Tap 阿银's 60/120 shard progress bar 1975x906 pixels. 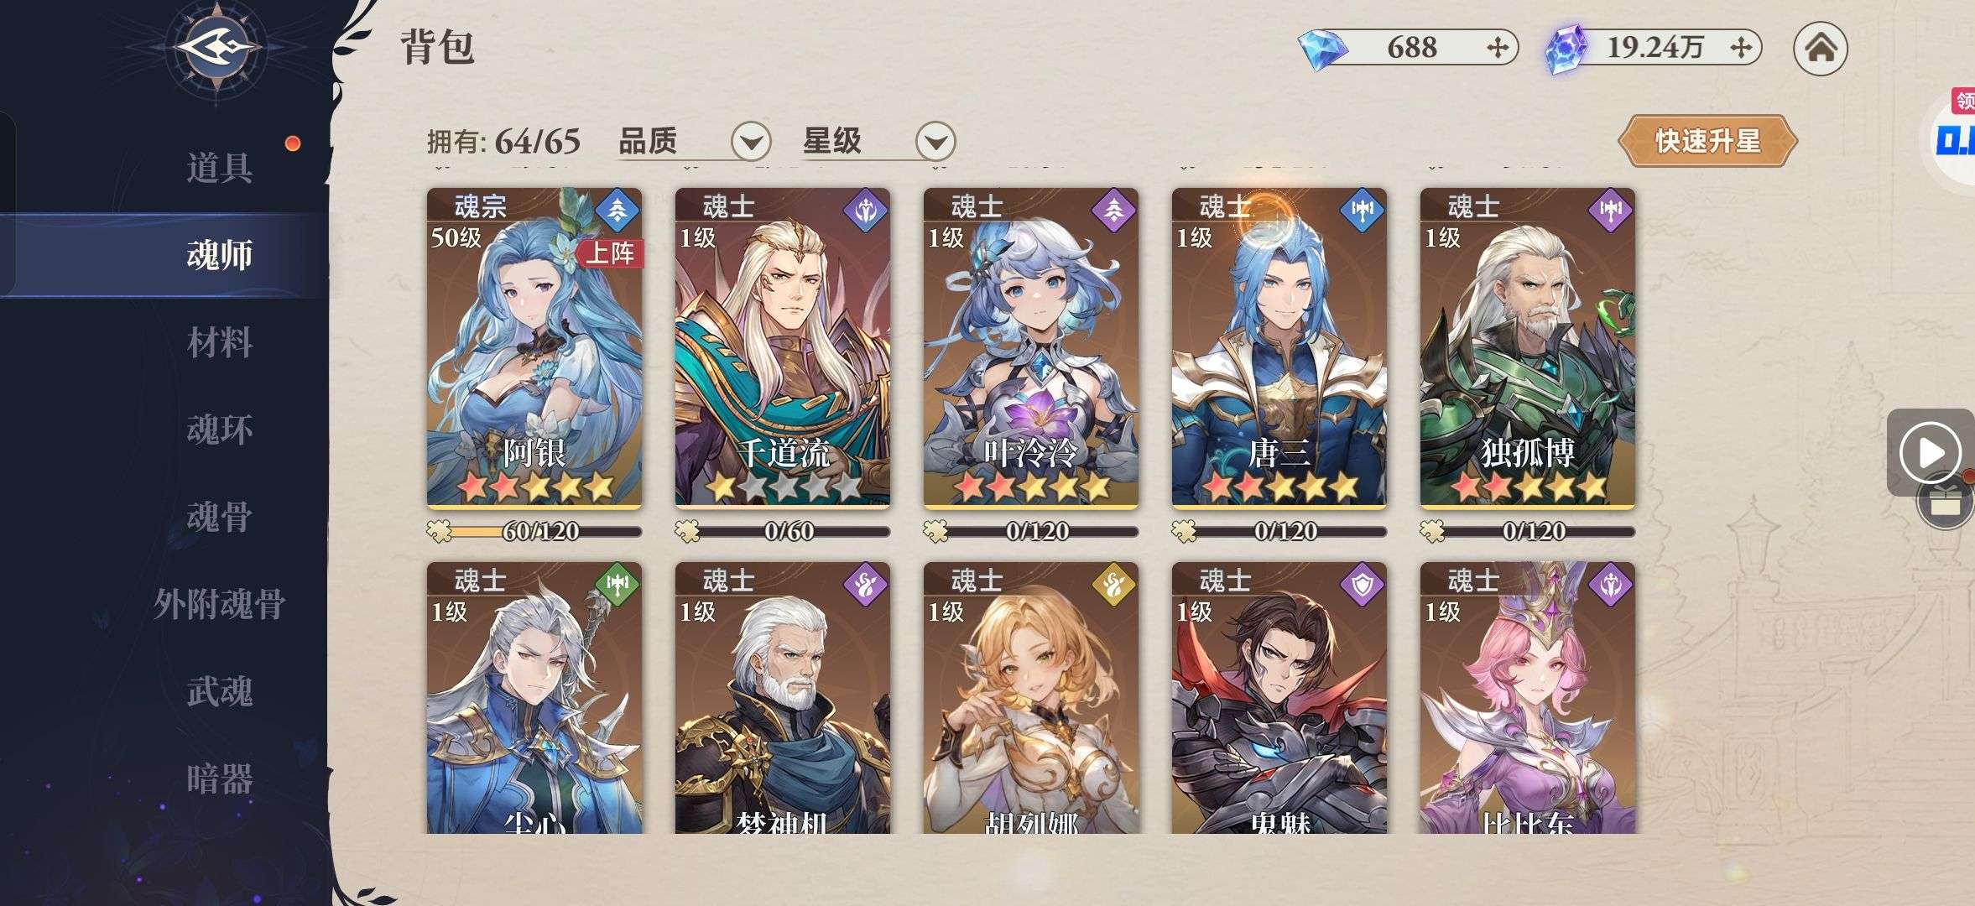(541, 531)
